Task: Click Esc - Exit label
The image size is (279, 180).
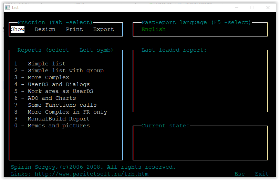Action: [251, 174]
